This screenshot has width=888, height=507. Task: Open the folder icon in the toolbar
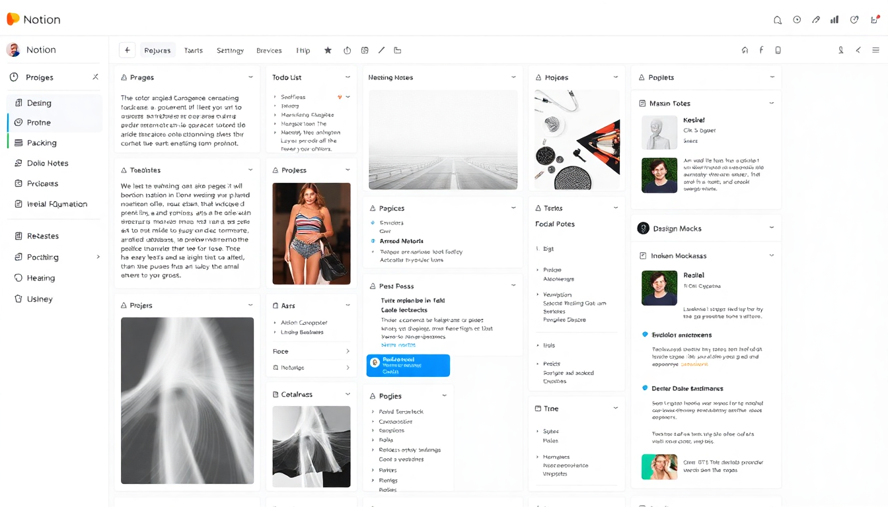(397, 50)
